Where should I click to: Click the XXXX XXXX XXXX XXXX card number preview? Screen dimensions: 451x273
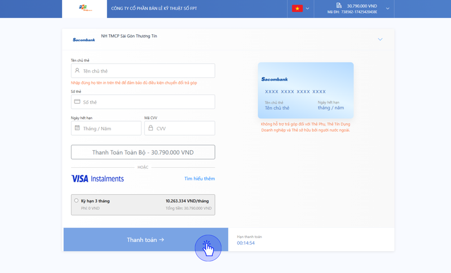(295, 92)
